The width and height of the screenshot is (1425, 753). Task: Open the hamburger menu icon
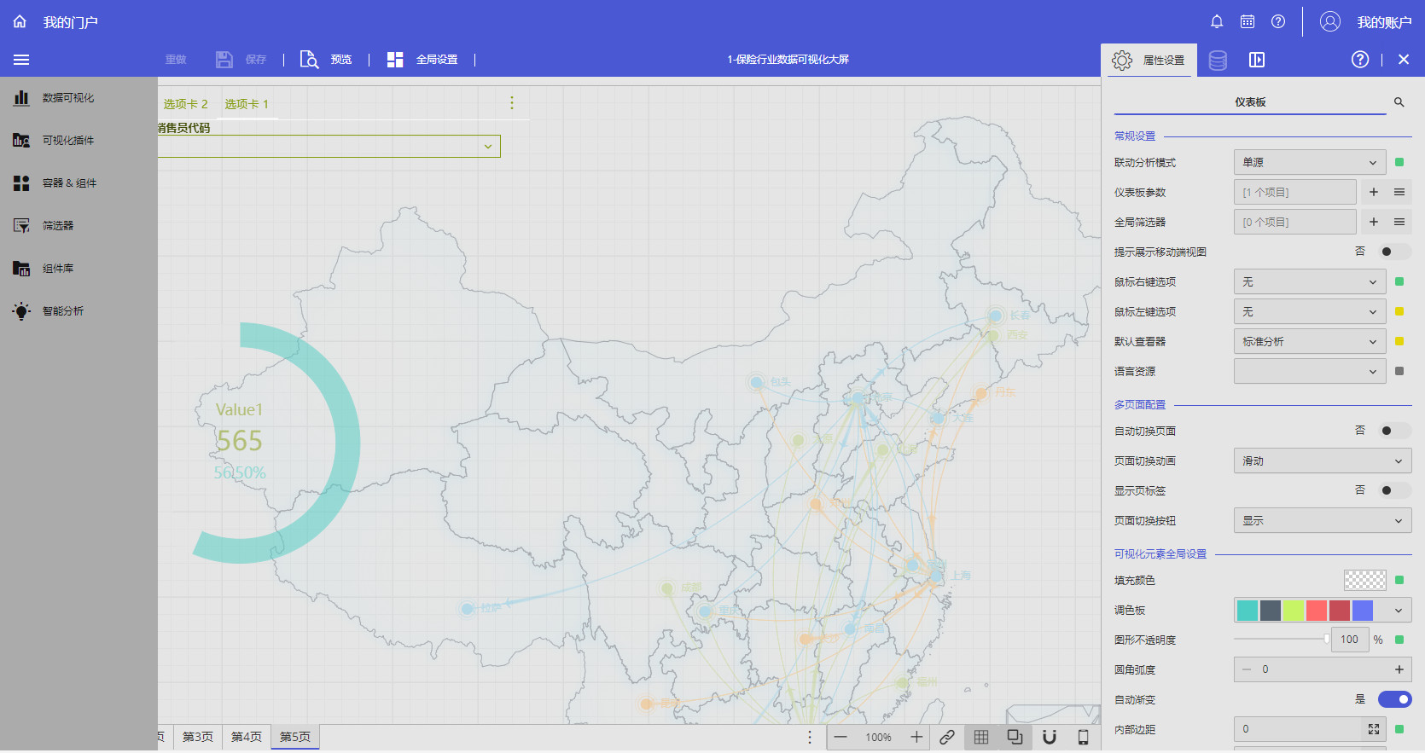pyautogui.click(x=21, y=60)
